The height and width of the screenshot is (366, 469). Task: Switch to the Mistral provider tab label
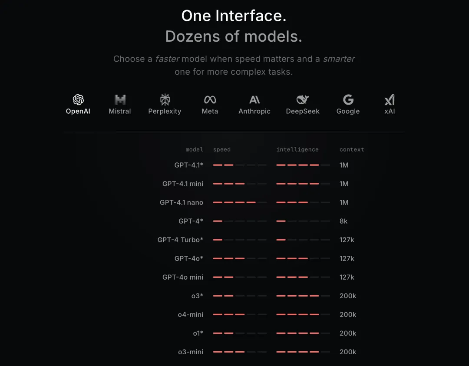click(x=120, y=112)
